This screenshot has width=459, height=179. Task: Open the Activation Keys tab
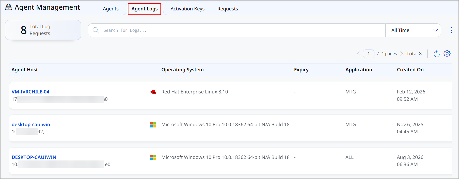click(x=187, y=9)
